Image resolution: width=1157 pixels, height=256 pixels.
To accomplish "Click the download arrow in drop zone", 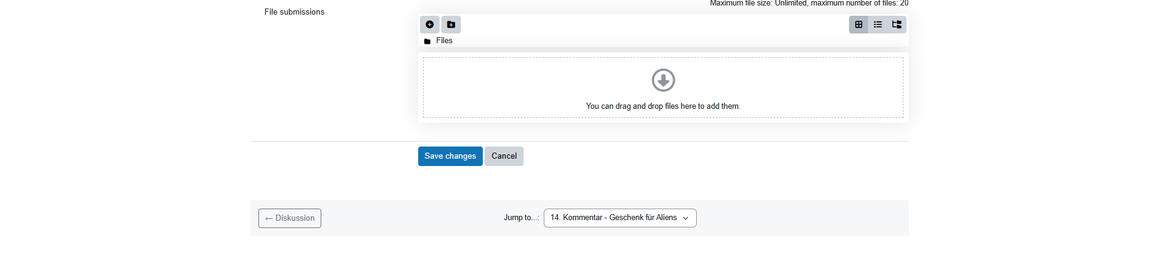I will (663, 80).
